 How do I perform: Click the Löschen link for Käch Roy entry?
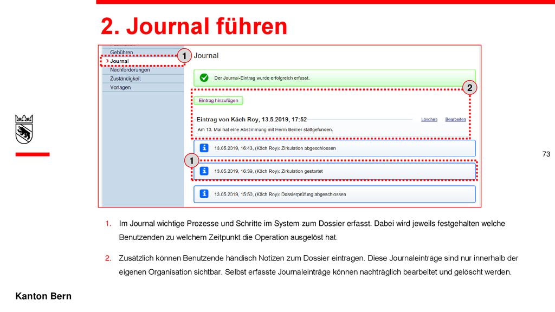[429, 120]
